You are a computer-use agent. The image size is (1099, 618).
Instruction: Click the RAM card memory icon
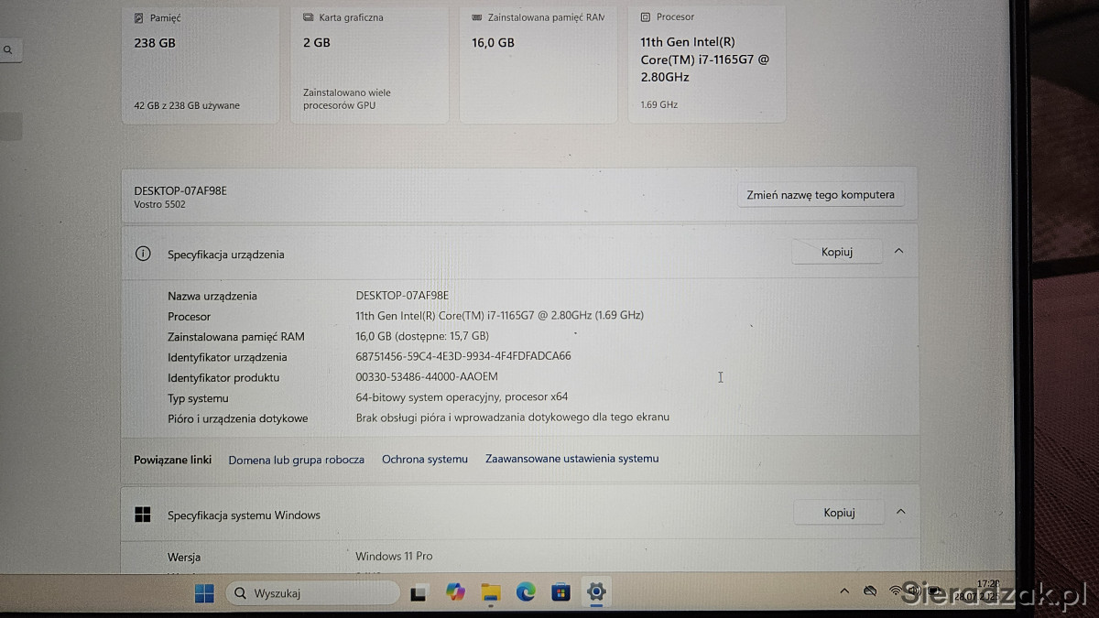tap(476, 17)
